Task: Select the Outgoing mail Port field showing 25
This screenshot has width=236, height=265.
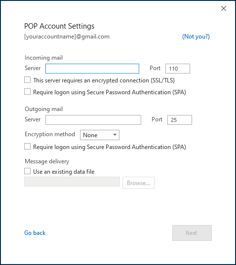Action: [x=180, y=120]
